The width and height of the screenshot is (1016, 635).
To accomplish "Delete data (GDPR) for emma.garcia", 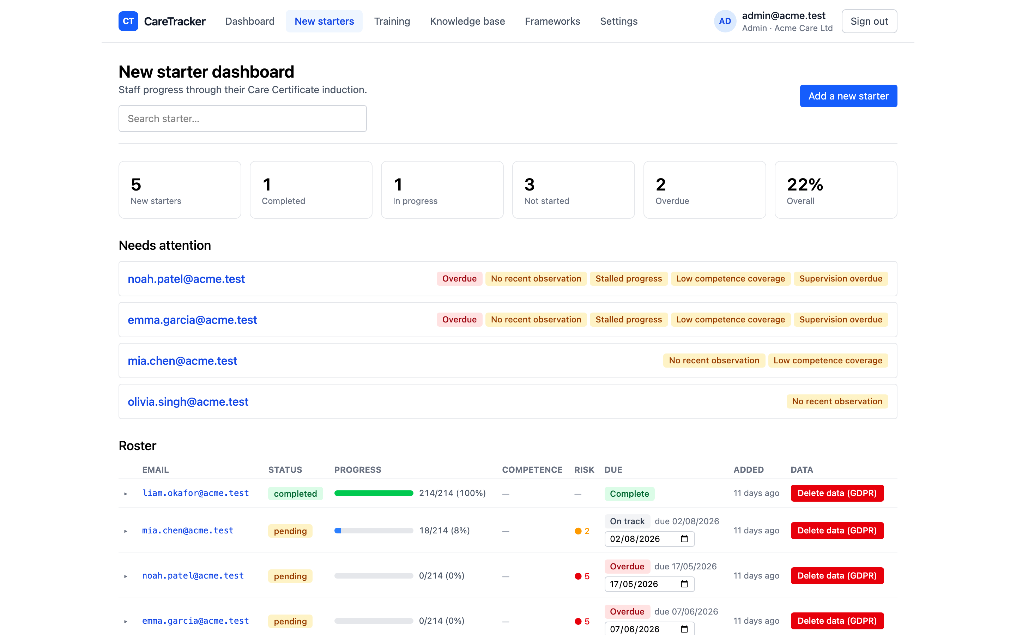I will coord(837,620).
